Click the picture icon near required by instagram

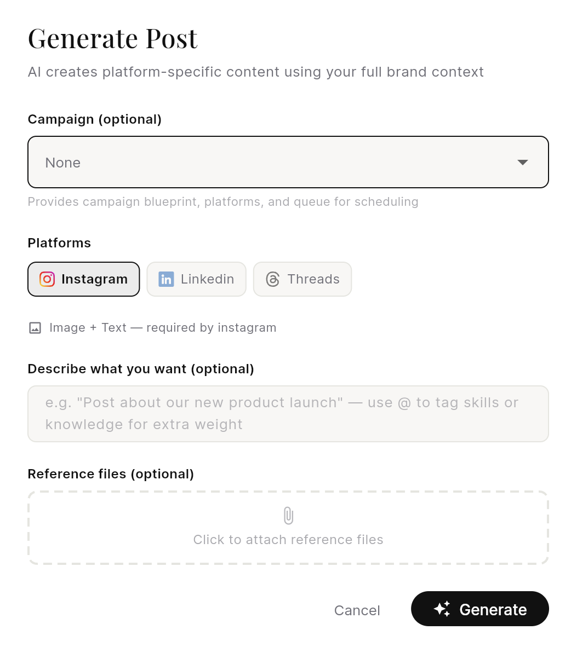(35, 327)
